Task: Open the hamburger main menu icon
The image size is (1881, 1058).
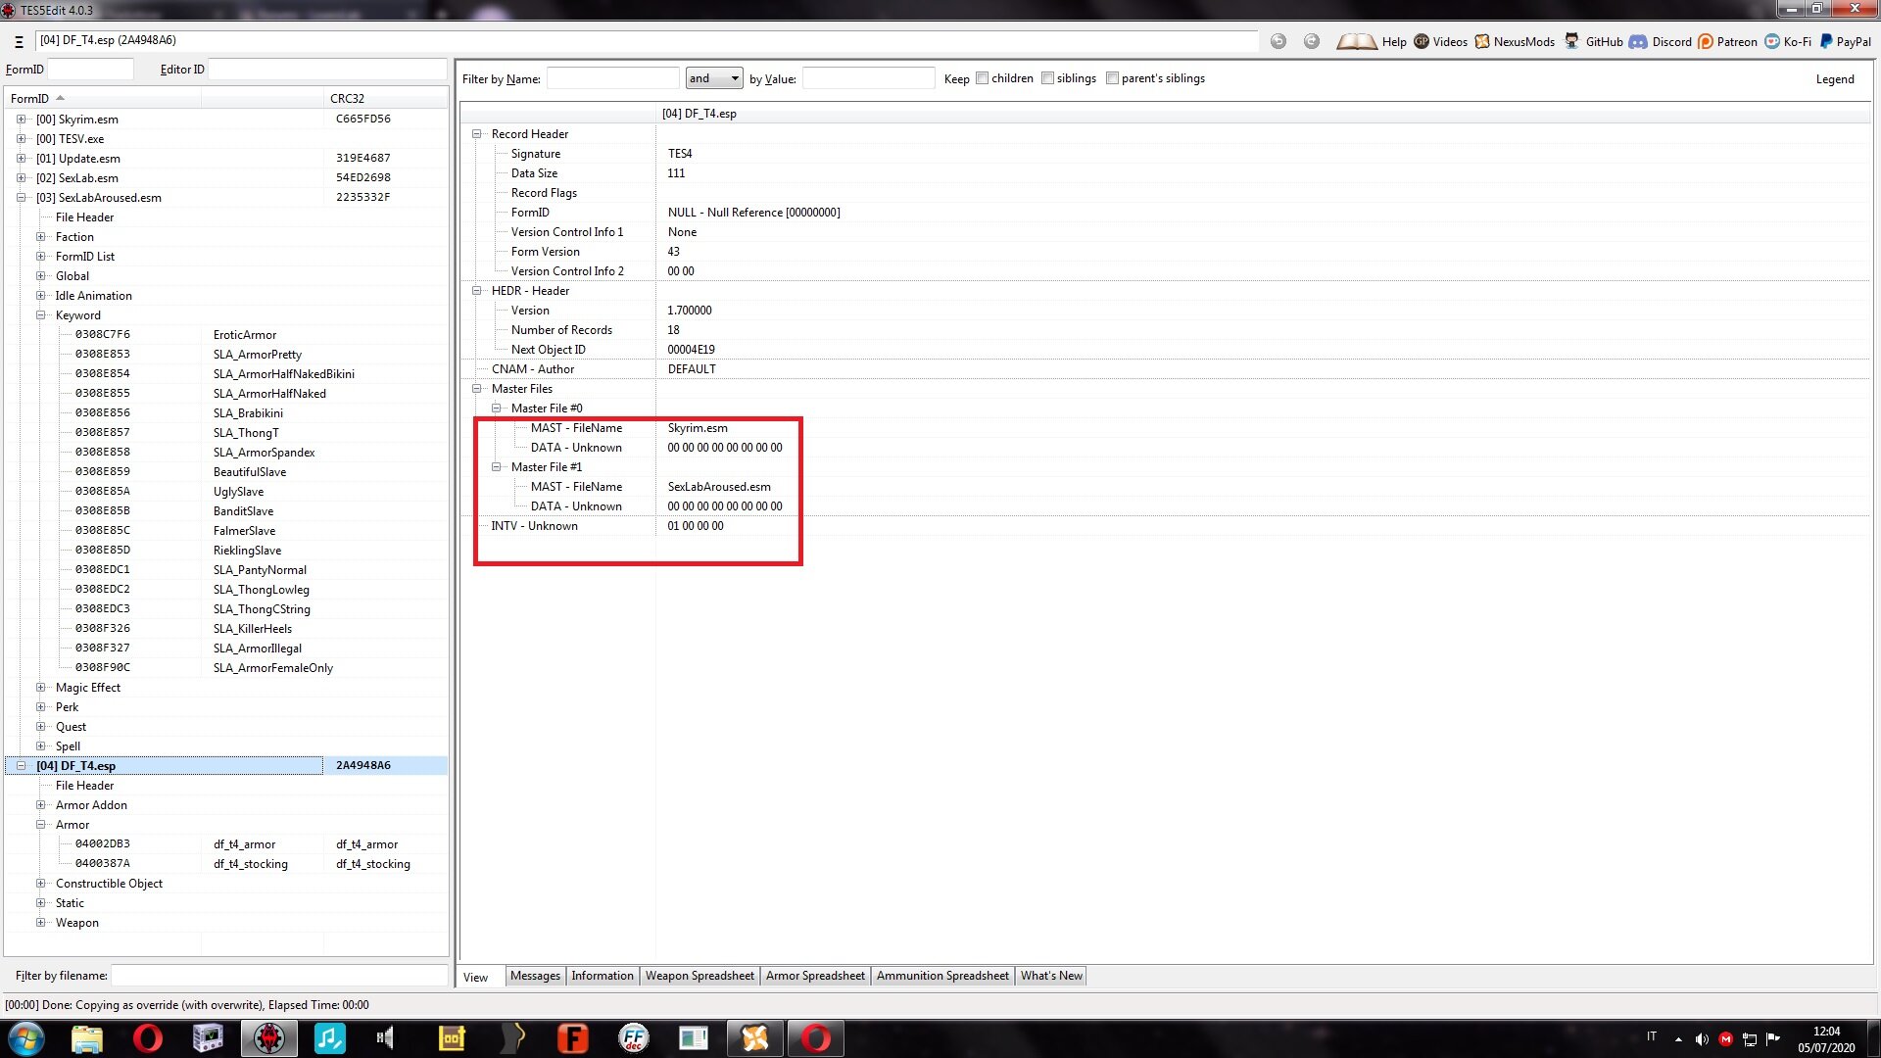Action: pyautogui.click(x=19, y=41)
